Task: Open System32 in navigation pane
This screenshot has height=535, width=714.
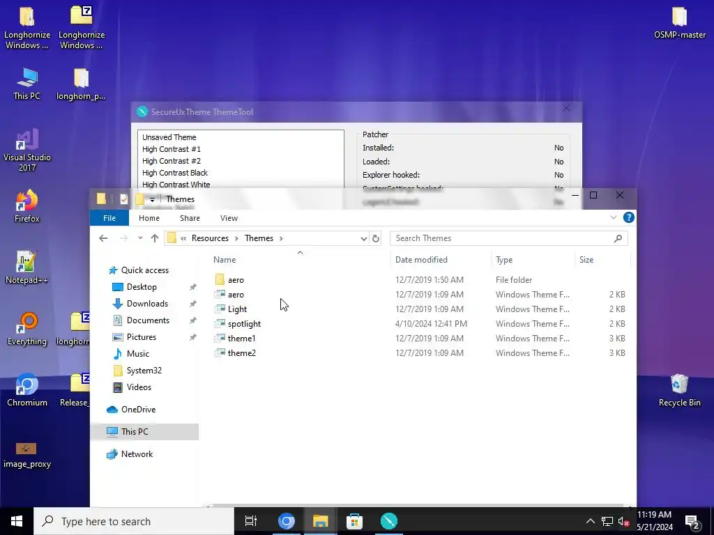Action: pyautogui.click(x=144, y=371)
